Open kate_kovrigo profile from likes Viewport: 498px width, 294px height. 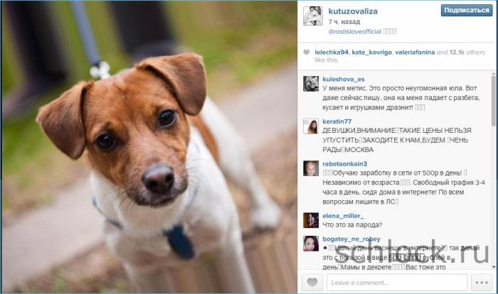click(x=371, y=53)
